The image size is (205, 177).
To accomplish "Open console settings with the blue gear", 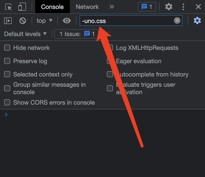I will pyautogui.click(x=197, y=21).
